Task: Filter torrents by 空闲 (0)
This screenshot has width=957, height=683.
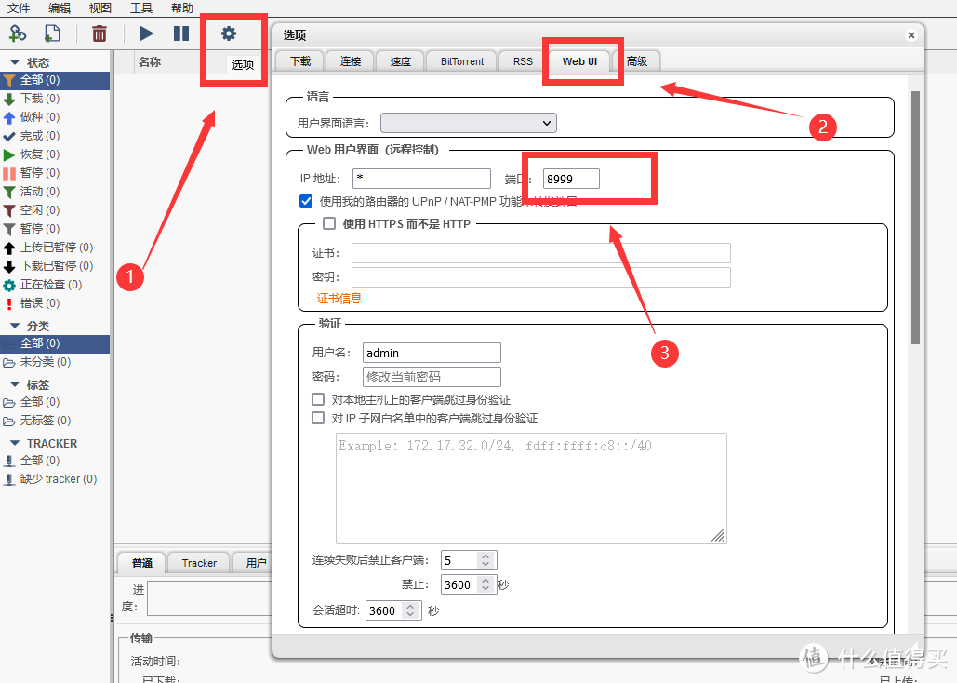Action: point(40,210)
